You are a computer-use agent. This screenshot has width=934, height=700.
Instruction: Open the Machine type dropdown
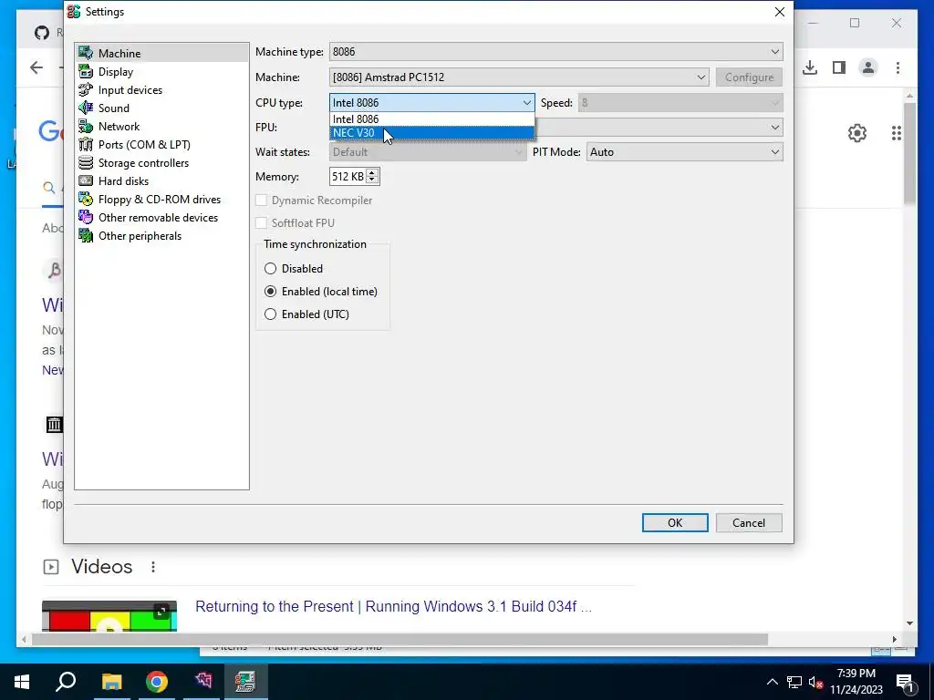(x=555, y=52)
